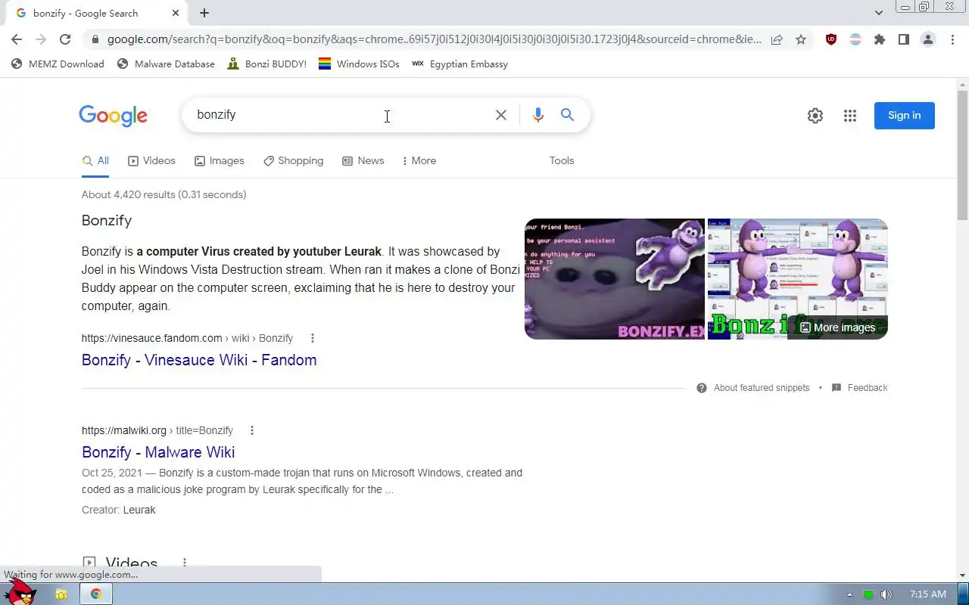Open the Google apps grid
This screenshot has width=969, height=605.
850,116
